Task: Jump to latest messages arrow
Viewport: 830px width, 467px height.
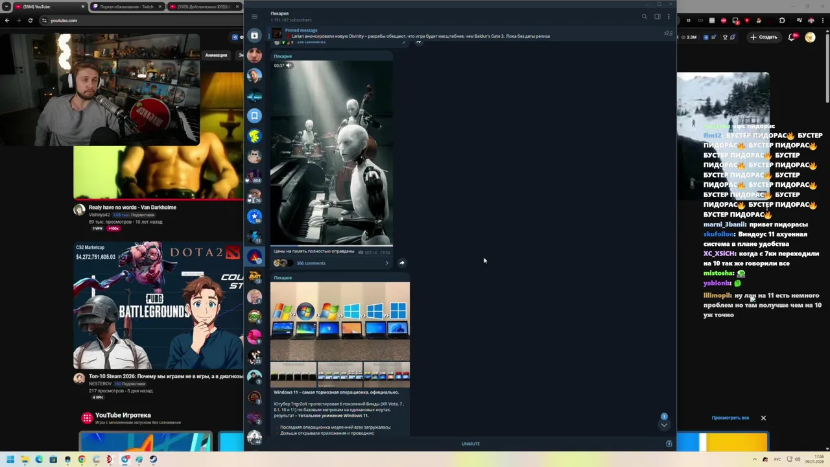Action: 663,425
